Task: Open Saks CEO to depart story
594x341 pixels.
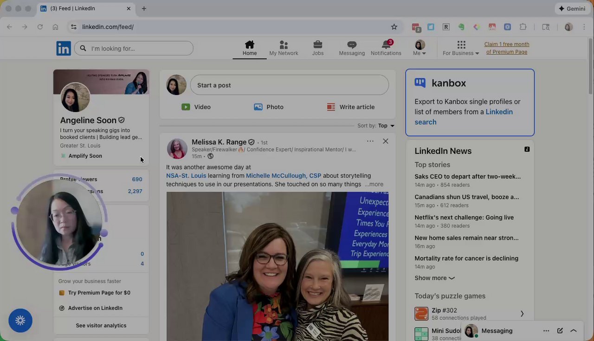Action: pos(467,177)
